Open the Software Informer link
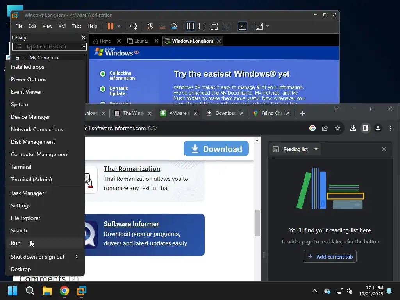 click(x=131, y=224)
